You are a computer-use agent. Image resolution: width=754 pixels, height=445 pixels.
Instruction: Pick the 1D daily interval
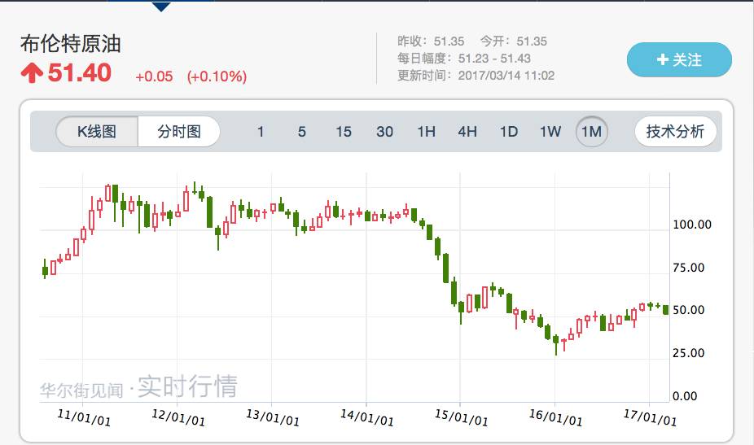(x=509, y=131)
